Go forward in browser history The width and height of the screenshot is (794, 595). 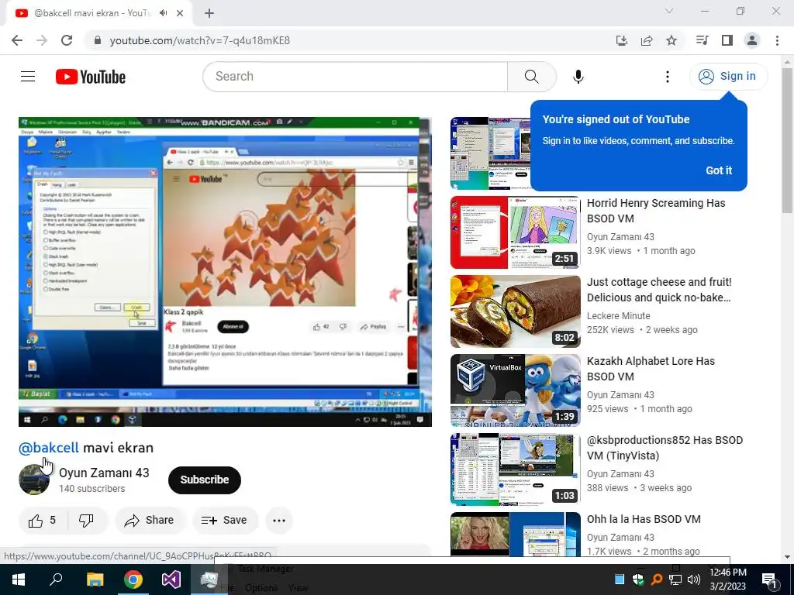[42, 40]
